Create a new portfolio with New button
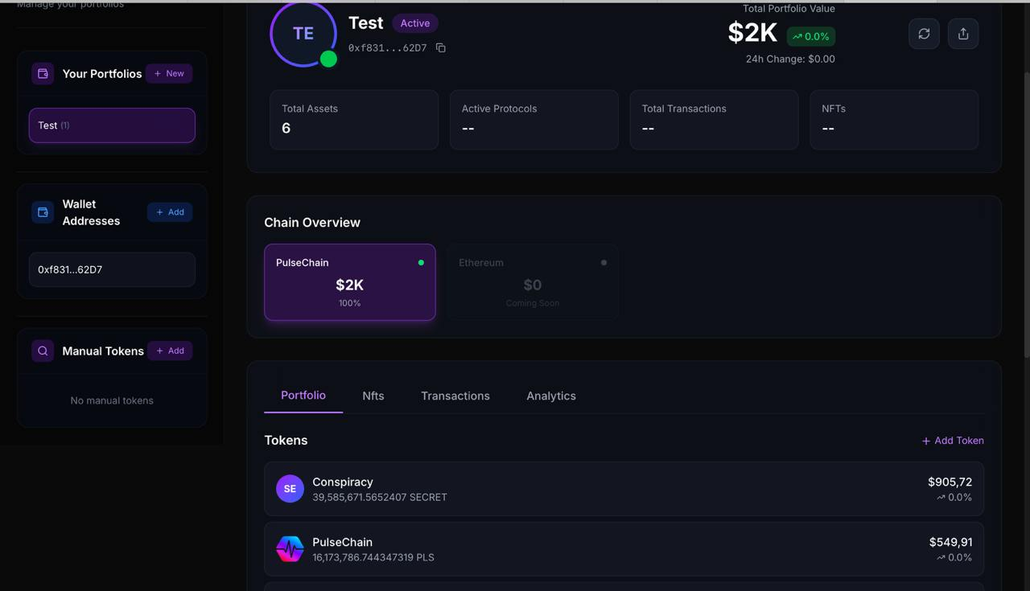Screen dimensions: 1030x591 (169, 73)
